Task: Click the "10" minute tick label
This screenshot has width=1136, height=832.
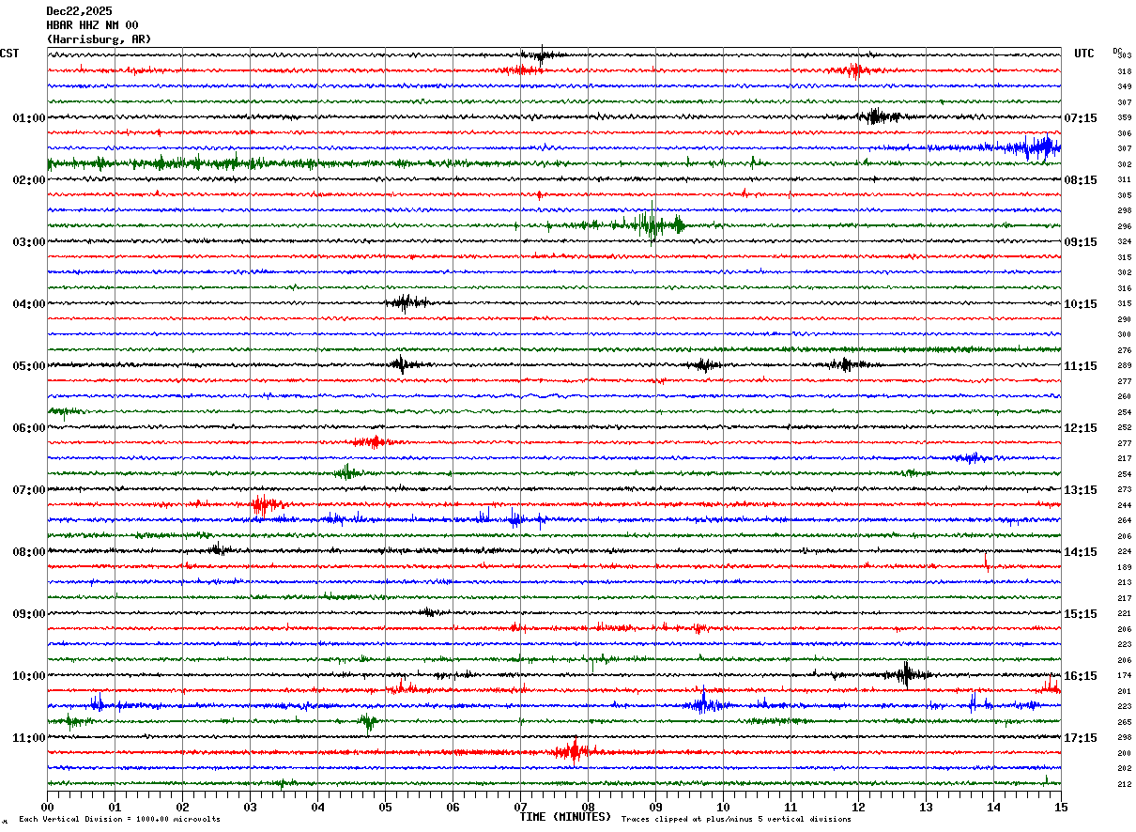Action: pyautogui.click(x=723, y=807)
